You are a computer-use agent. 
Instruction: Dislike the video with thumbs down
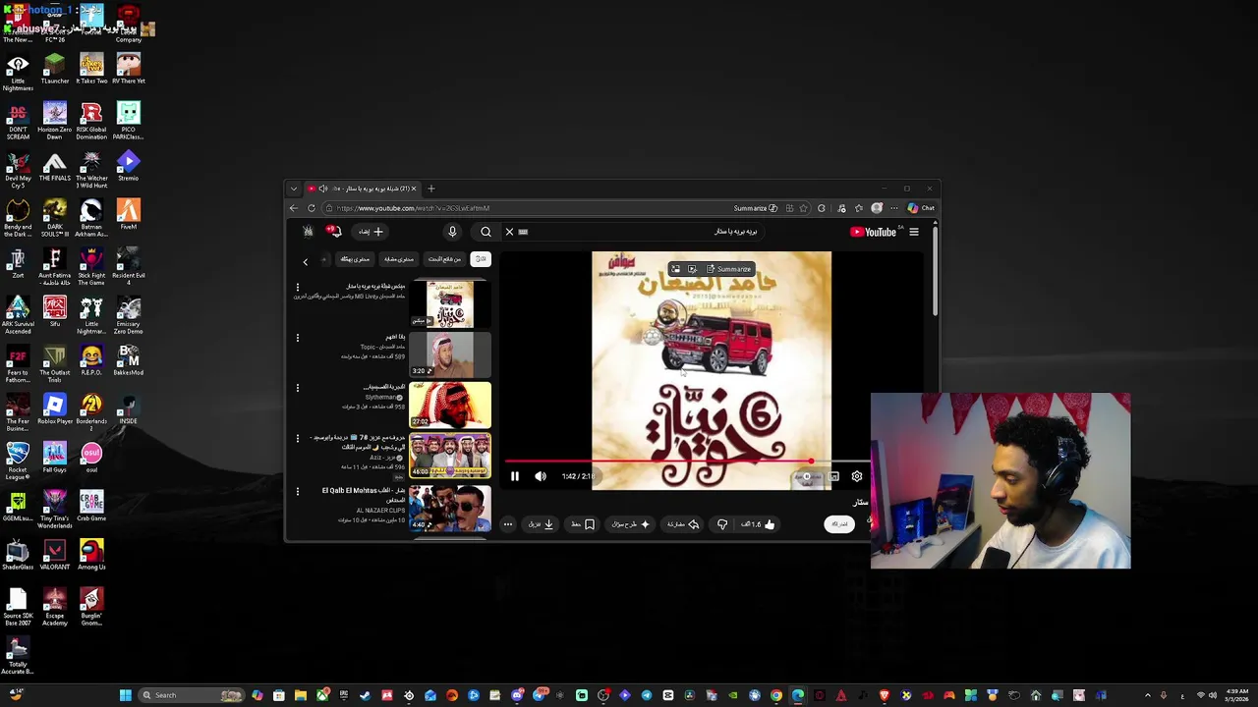tap(722, 524)
